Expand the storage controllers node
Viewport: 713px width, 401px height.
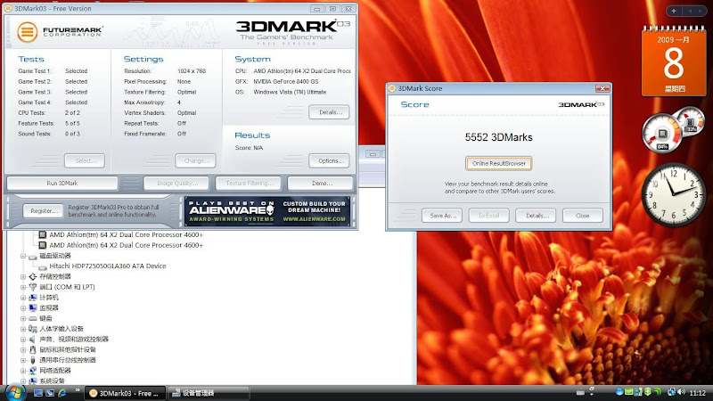click(23, 277)
